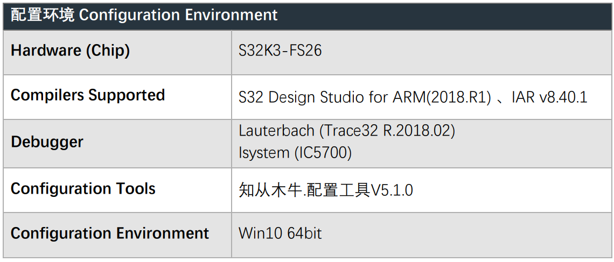Screen dimensions: 614x262
Task: Click "Configuration Environment" in the dark title bar
Action: [x=178, y=15]
